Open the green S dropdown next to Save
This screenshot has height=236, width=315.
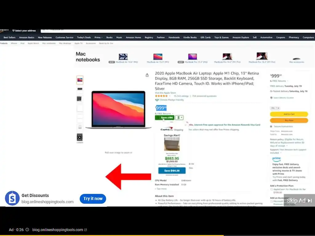click(x=179, y=118)
